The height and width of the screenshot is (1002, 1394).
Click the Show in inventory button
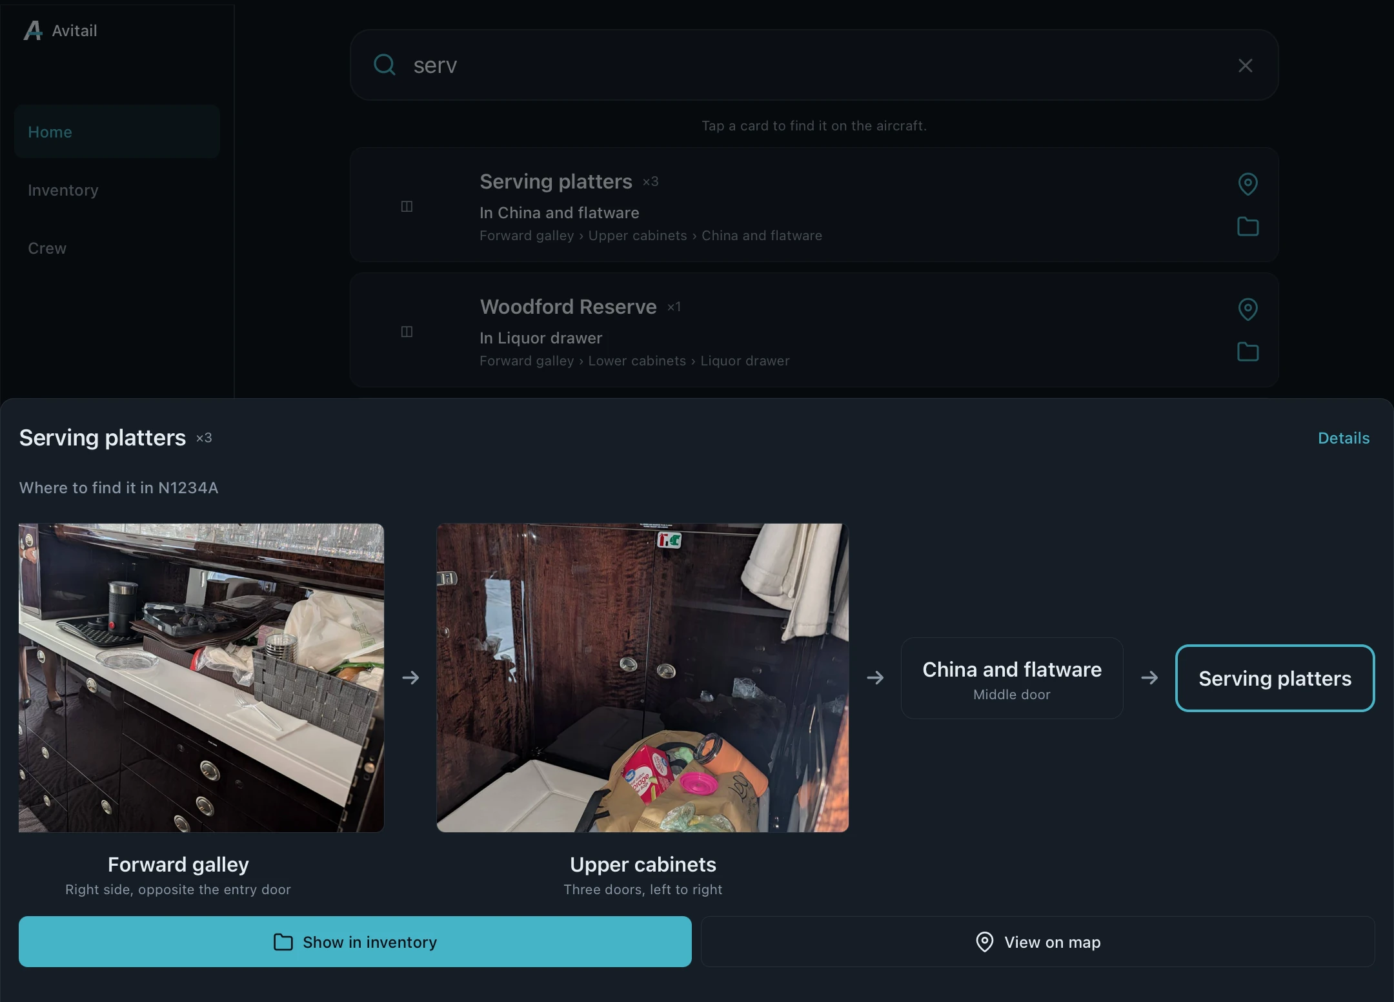[355, 941]
